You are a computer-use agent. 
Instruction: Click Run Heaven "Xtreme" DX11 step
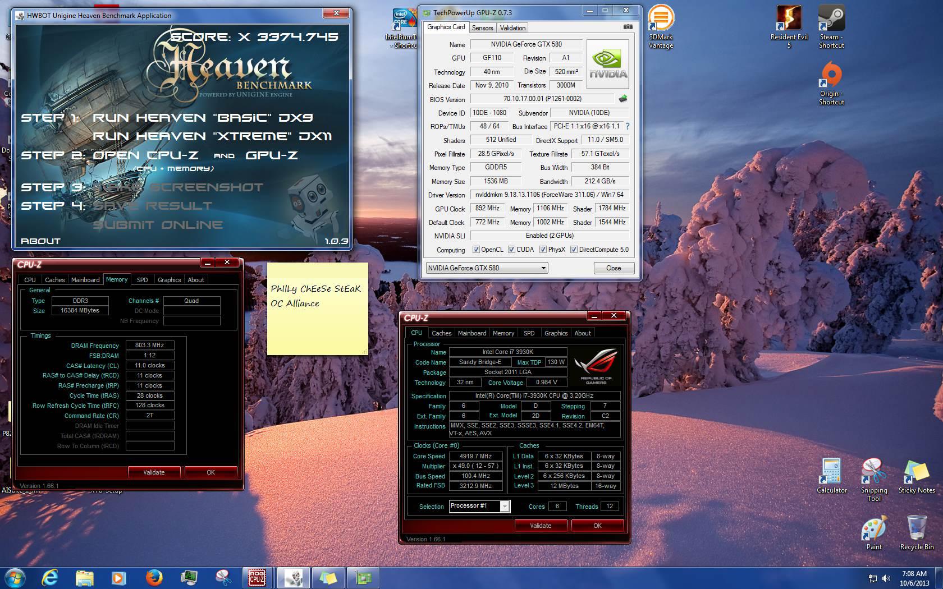point(212,136)
